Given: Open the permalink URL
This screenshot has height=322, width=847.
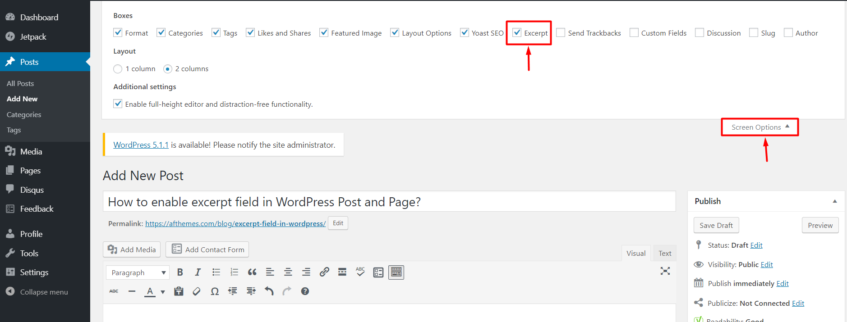Looking at the screenshot, I should 235,223.
